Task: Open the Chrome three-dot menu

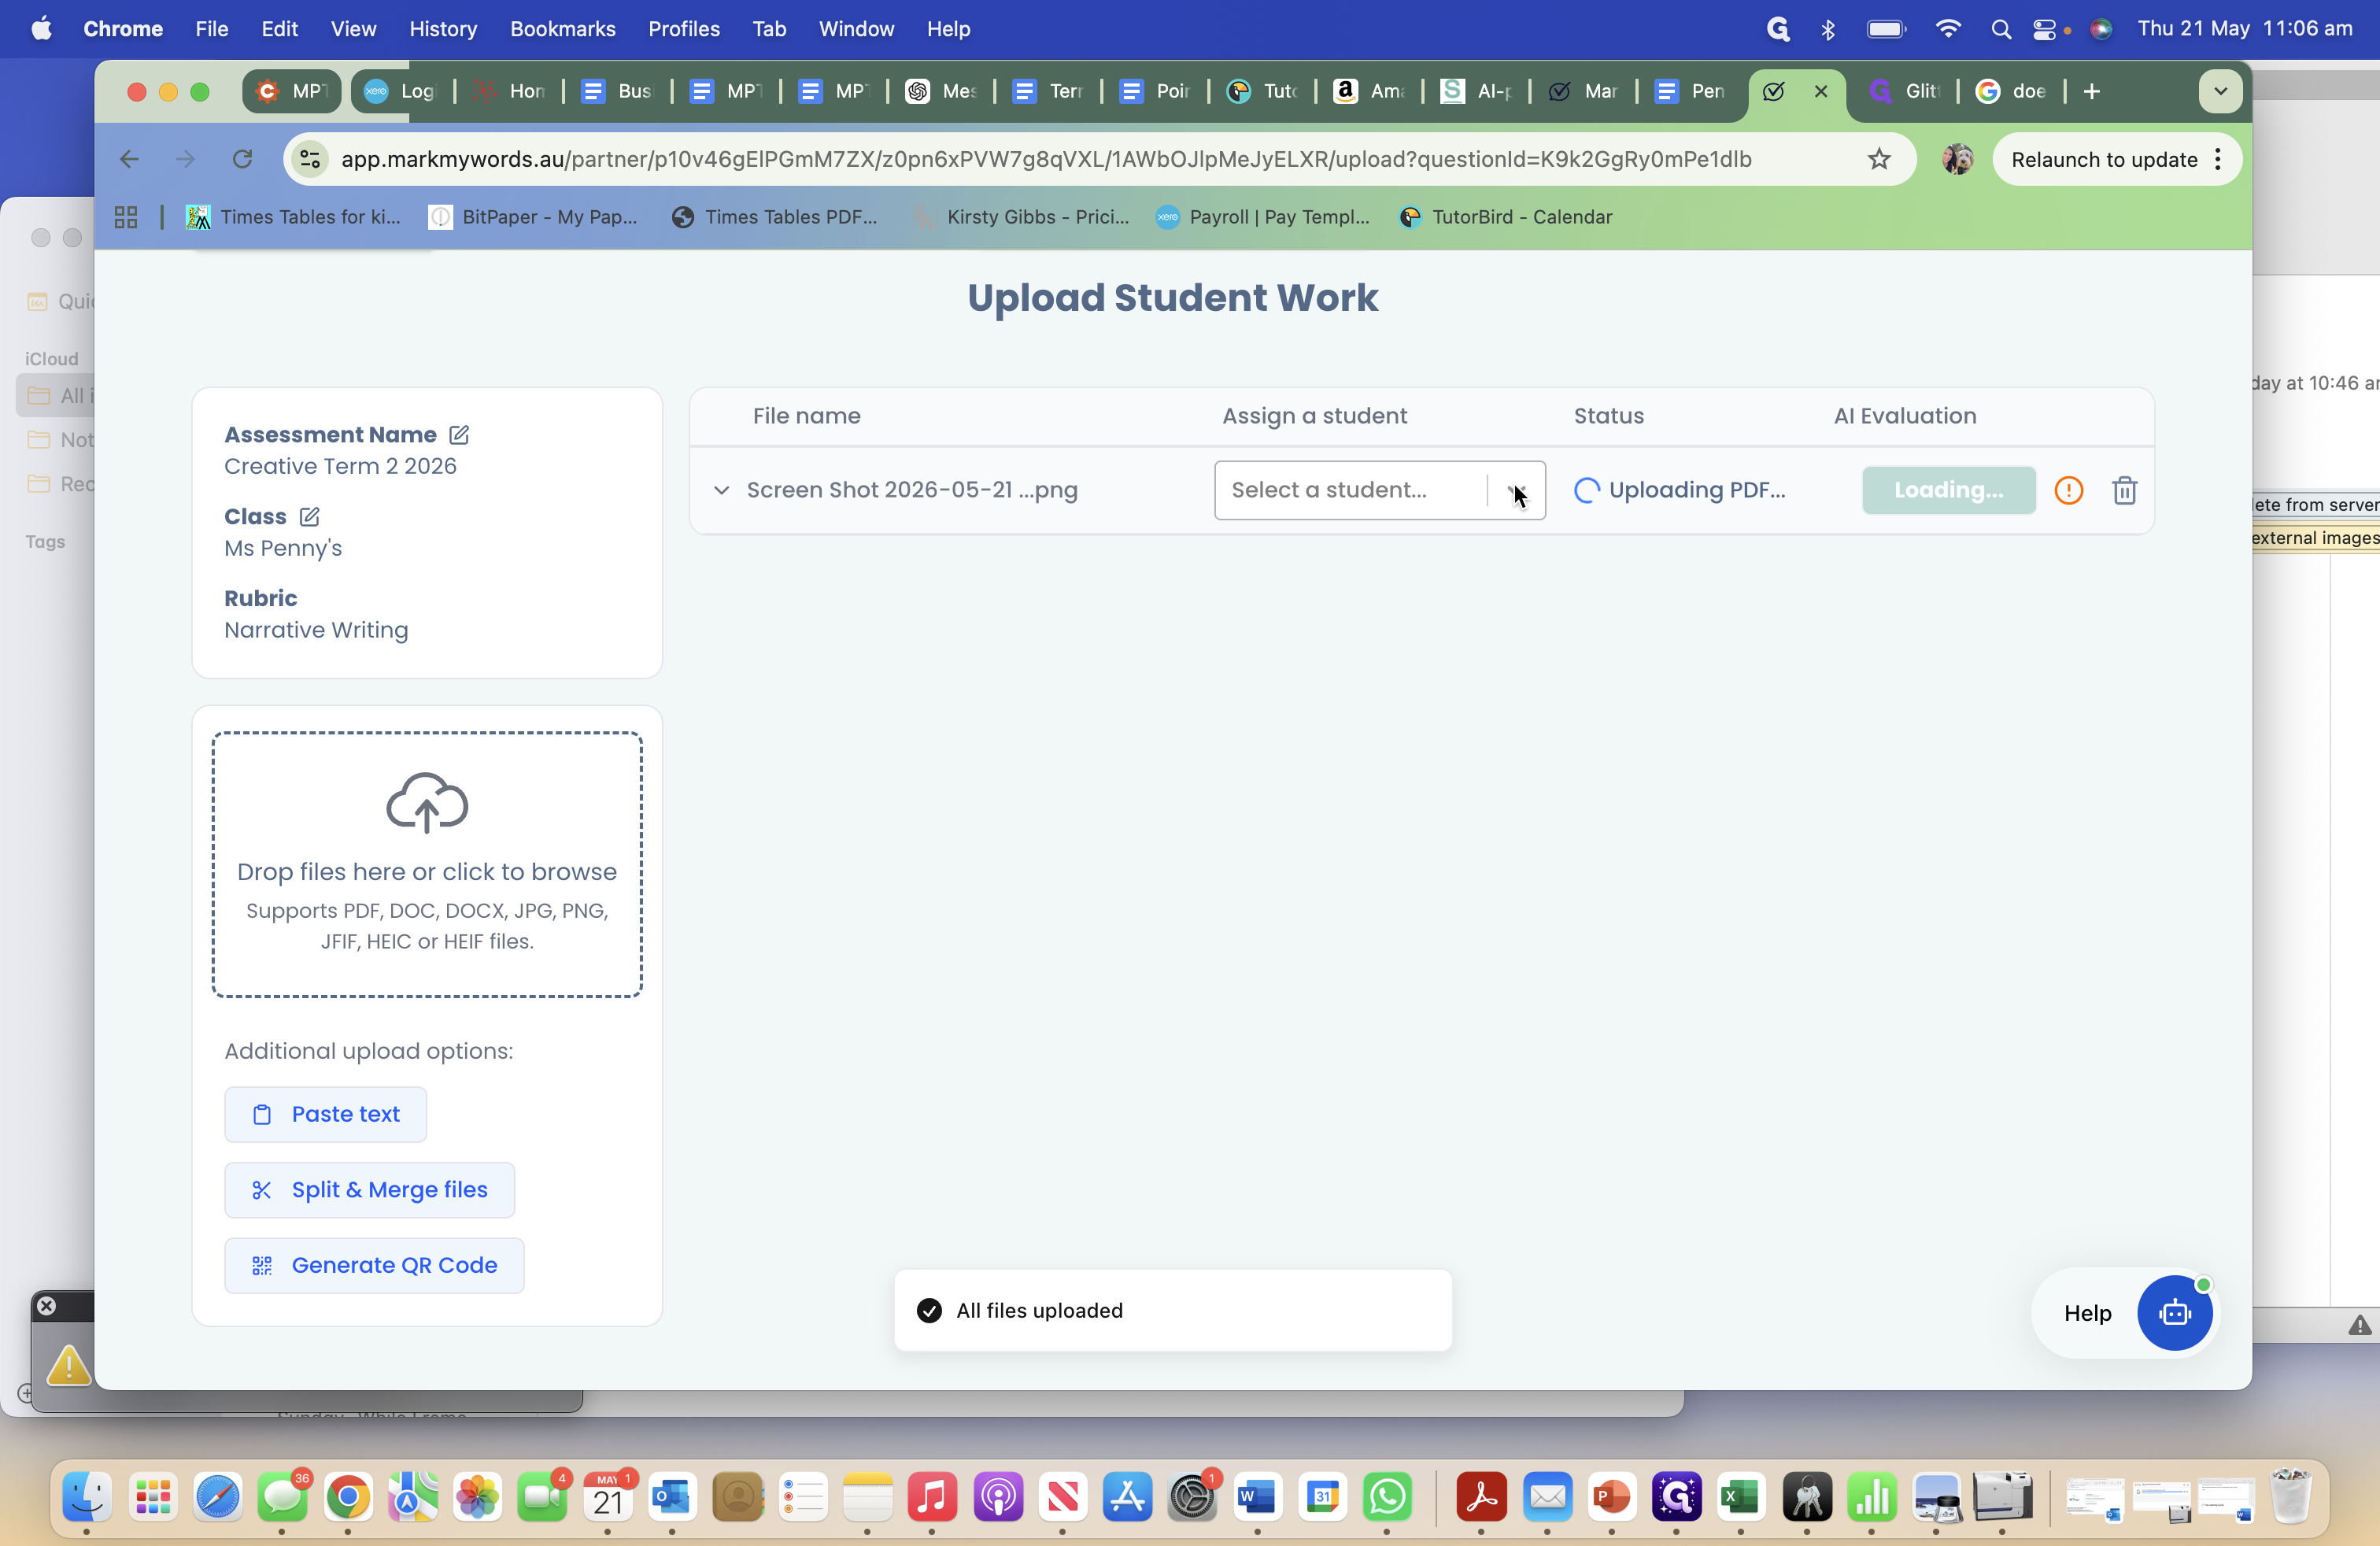Action: 2218,159
